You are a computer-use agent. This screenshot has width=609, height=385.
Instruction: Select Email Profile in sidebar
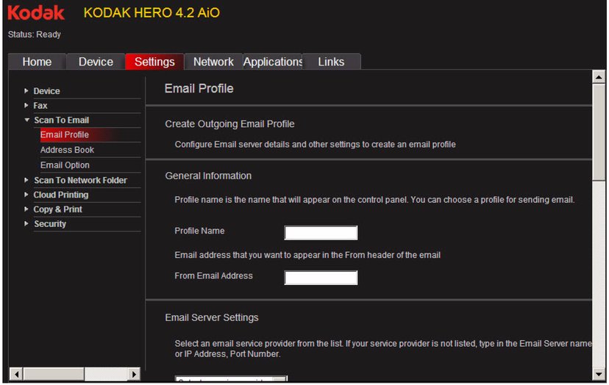point(65,134)
